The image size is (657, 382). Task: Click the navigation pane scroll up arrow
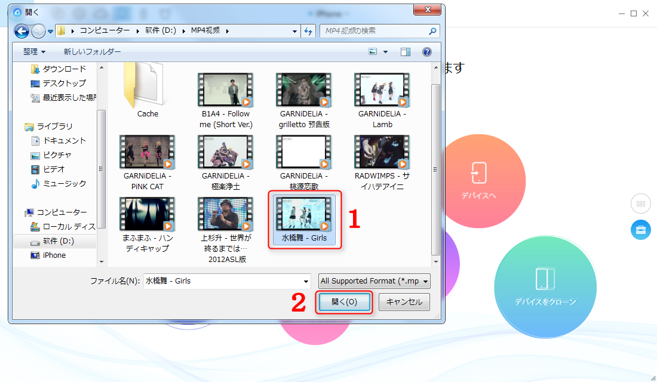point(102,67)
